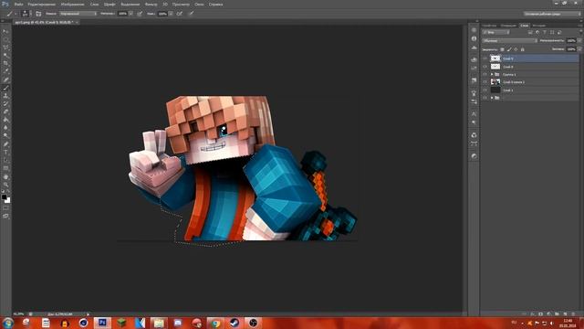Open the brush Mode dropdown
This screenshot has width=584, height=329.
tap(78, 14)
